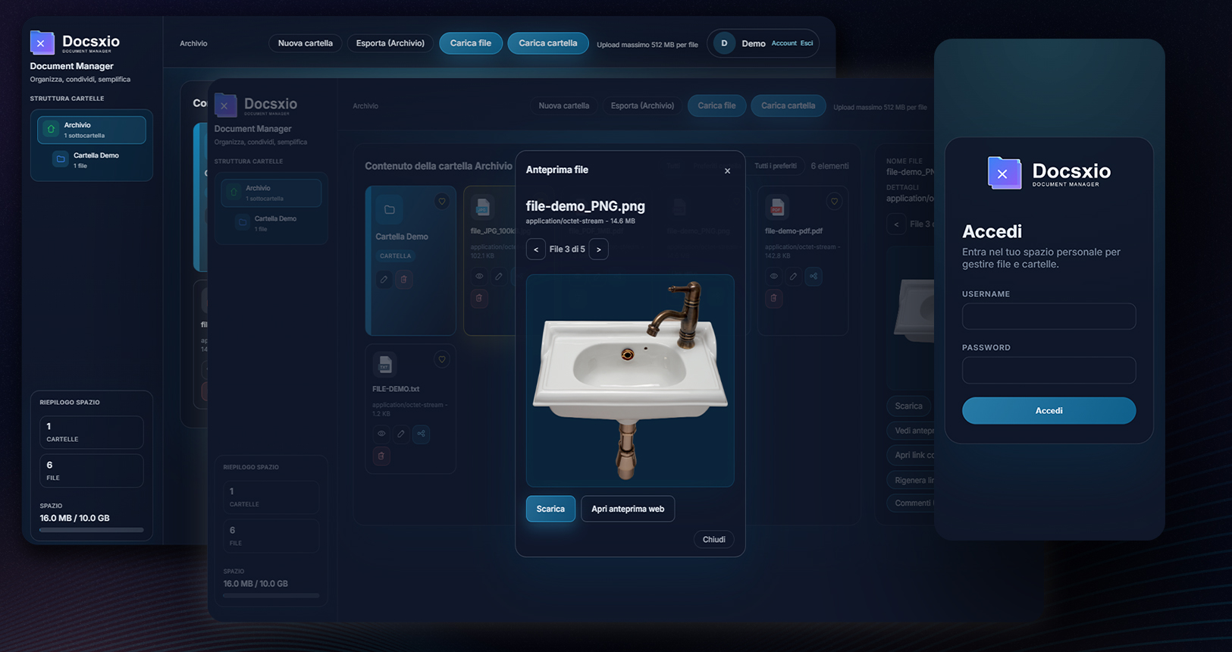Viewport: 1232px width, 652px height.
Task: Delete file-demo-pdf.pdf with trash icon
Action: click(x=774, y=298)
